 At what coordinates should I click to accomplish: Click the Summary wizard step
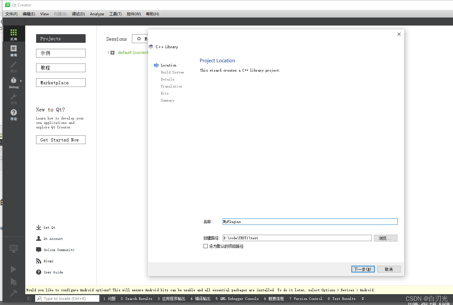point(167,100)
